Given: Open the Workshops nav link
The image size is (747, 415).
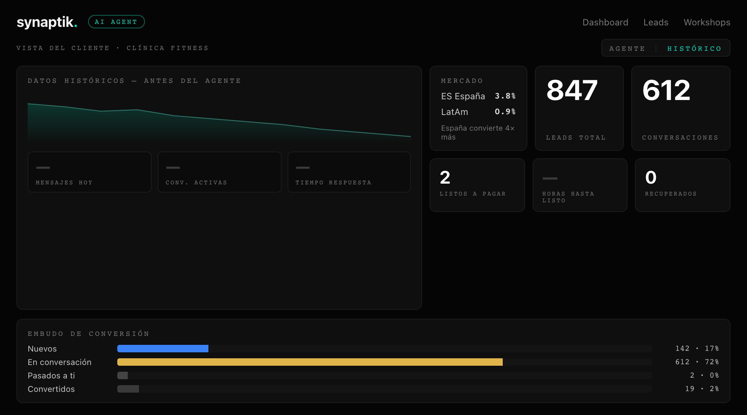Looking at the screenshot, I should [x=707, y=22].
